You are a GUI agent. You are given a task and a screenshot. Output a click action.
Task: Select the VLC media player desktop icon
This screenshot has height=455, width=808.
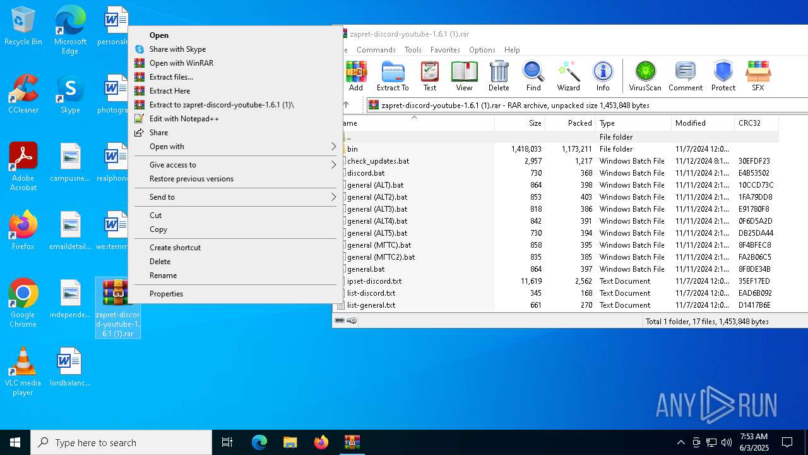(23, 372)
